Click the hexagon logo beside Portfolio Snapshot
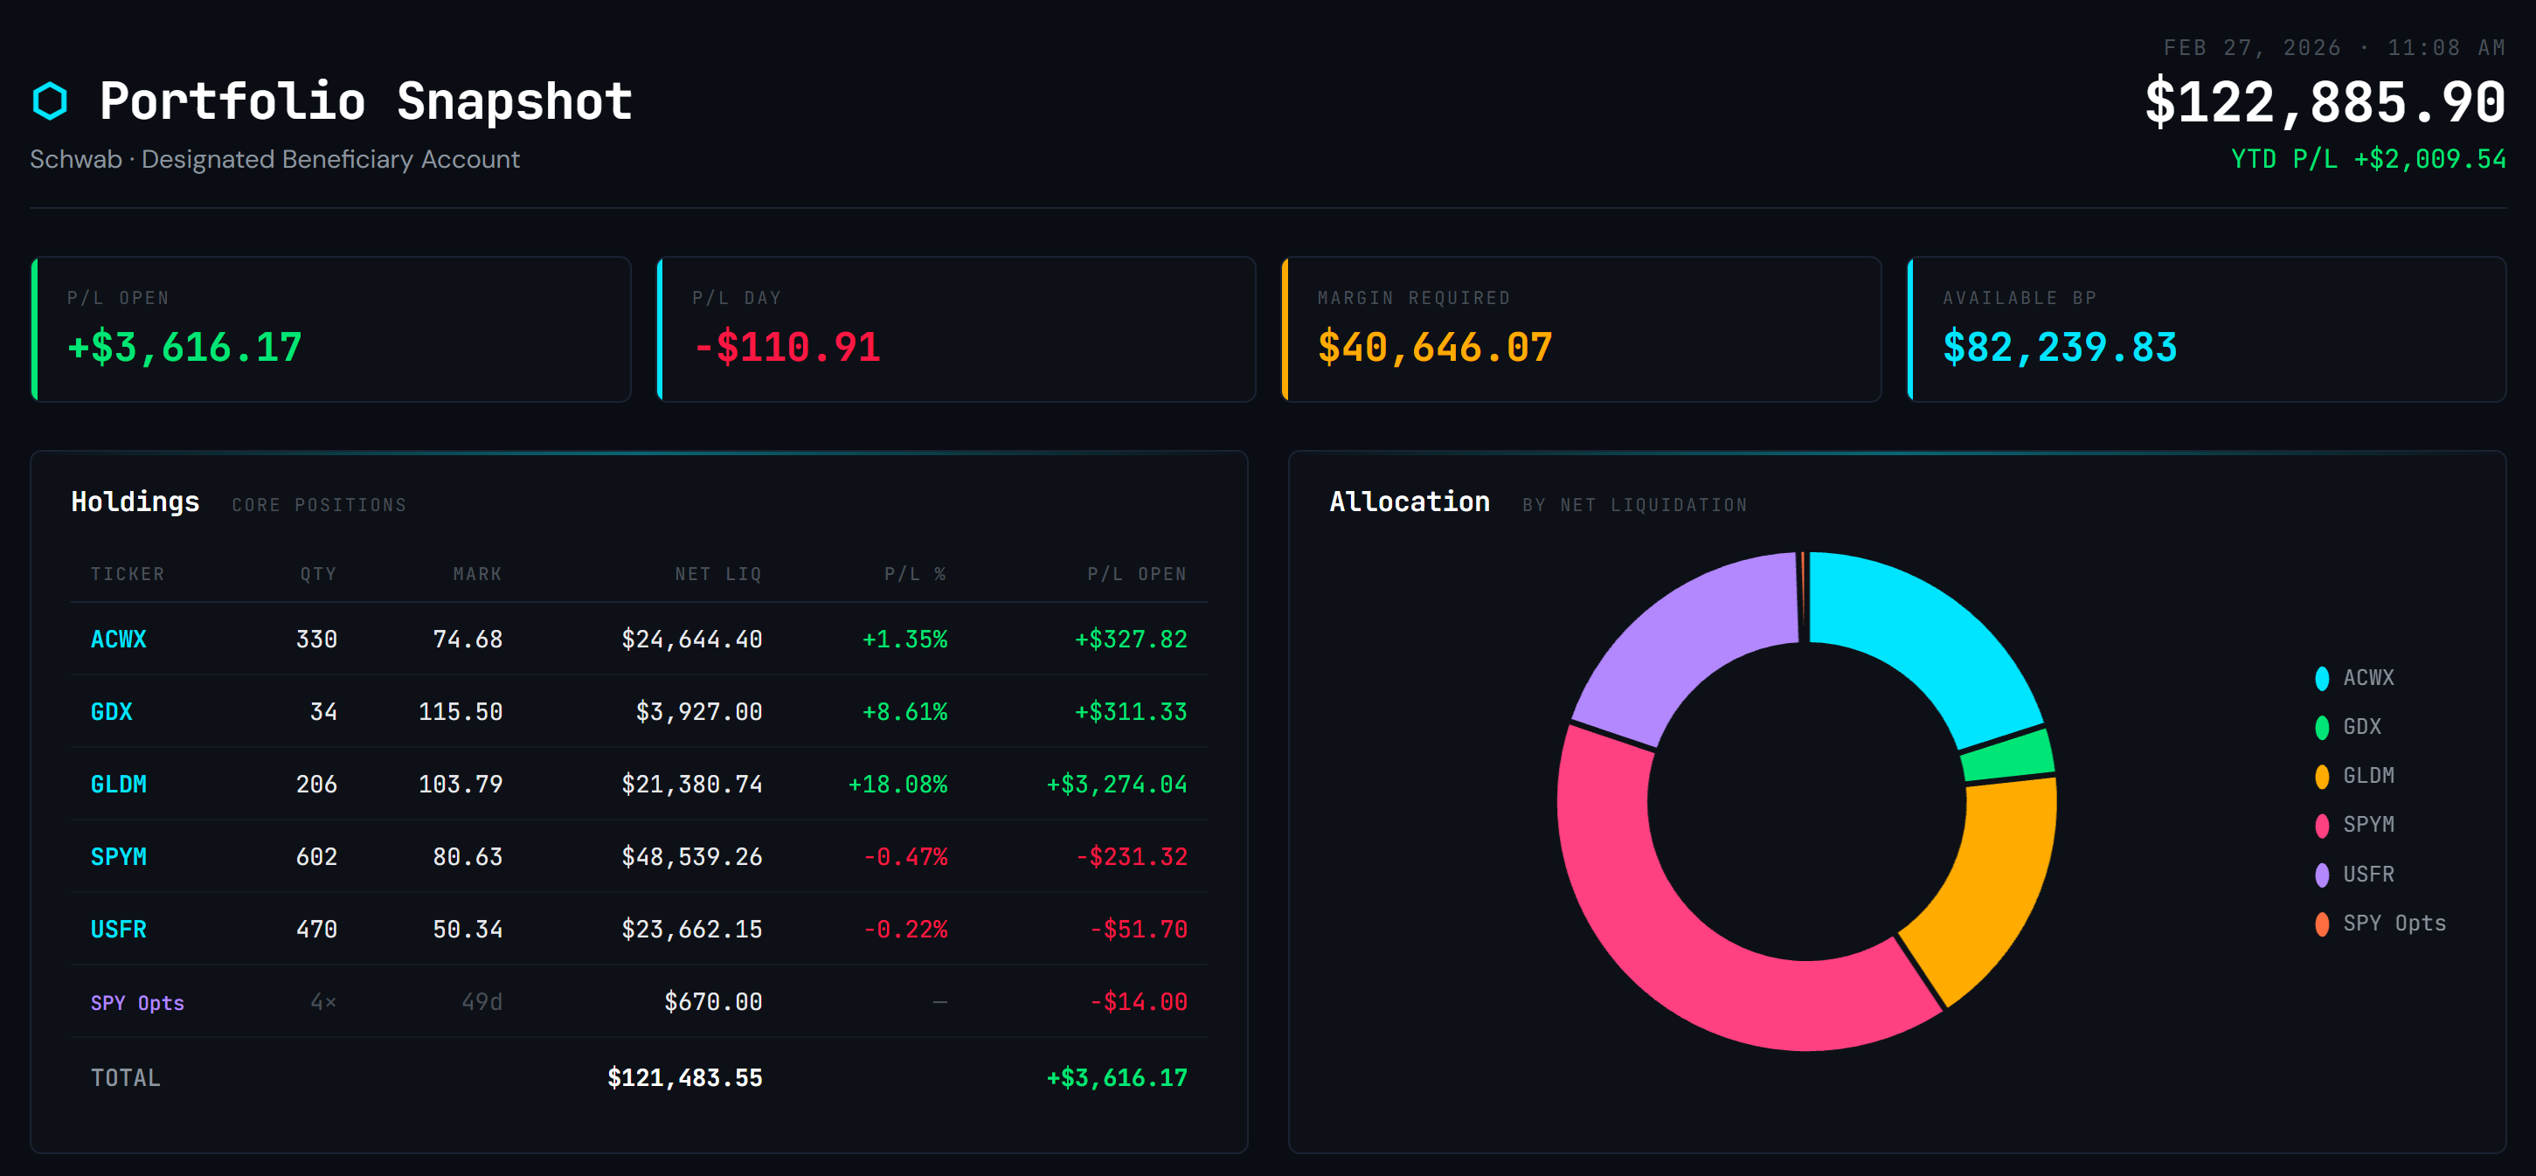Screen dimensions: 2536x1176 click(49, 101)
